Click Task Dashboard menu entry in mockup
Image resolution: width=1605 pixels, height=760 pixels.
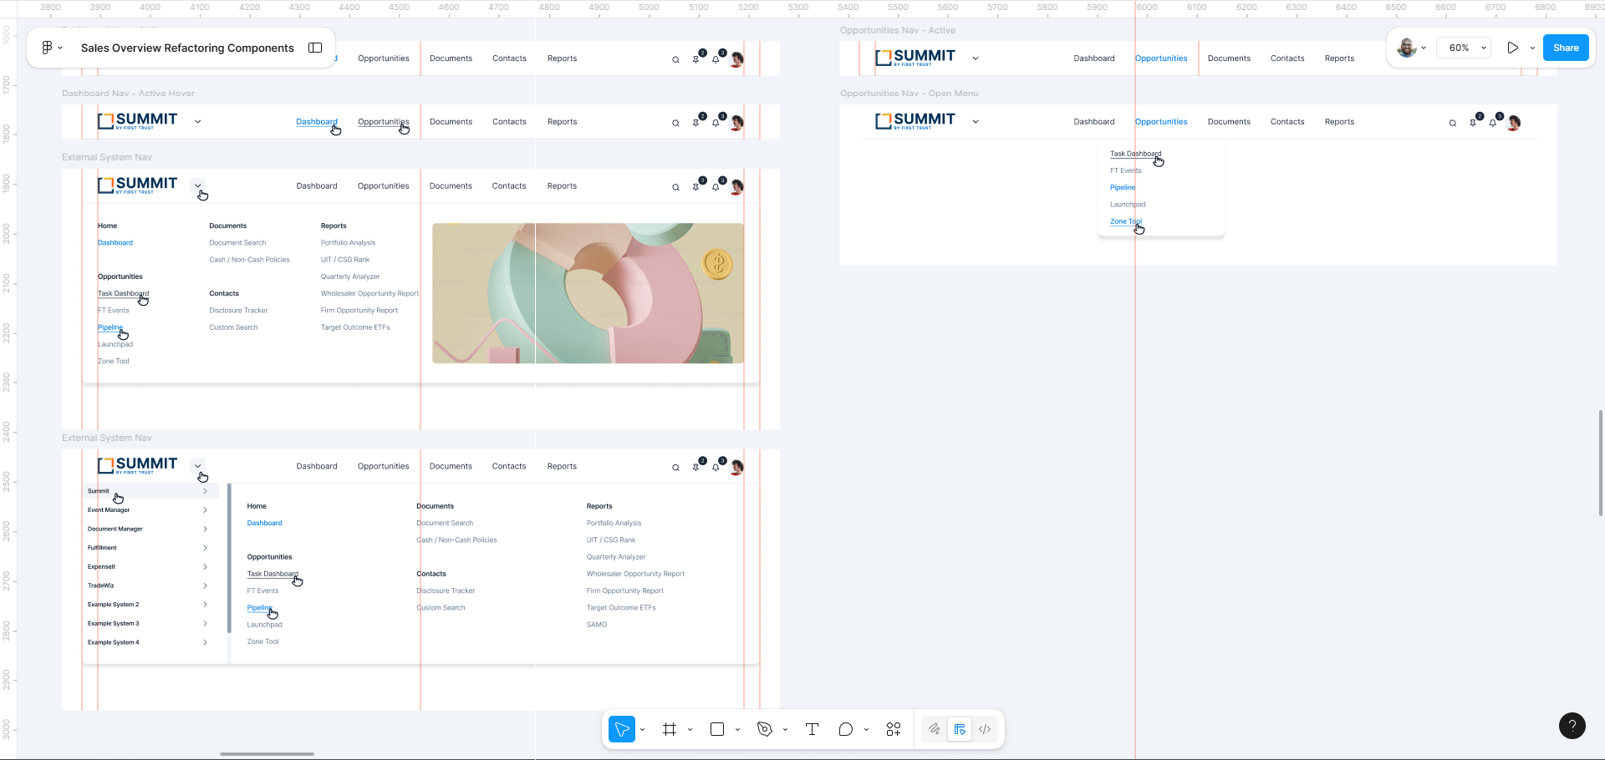[x=1135, y=154]
